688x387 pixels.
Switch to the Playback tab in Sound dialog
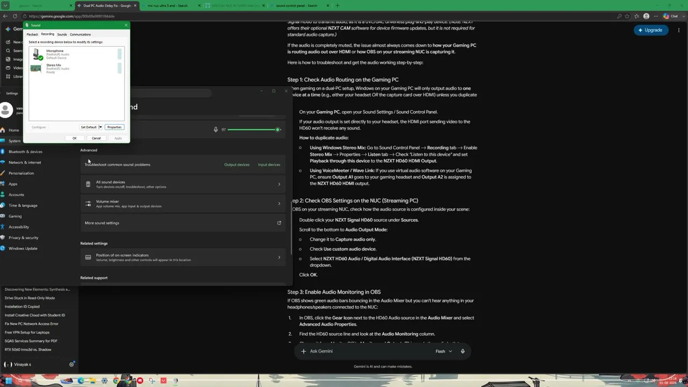(x=32, y=34)
